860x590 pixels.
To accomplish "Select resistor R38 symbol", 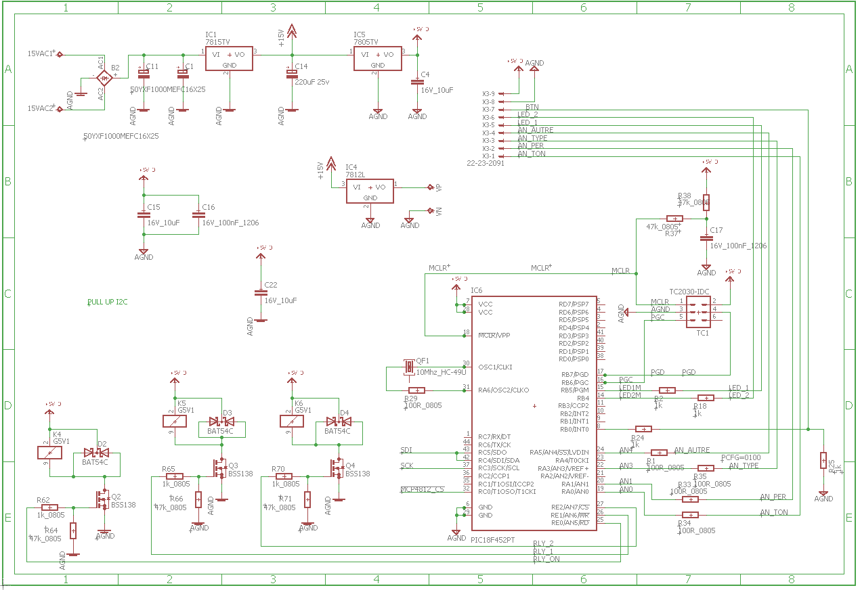I will click(706, 203).
